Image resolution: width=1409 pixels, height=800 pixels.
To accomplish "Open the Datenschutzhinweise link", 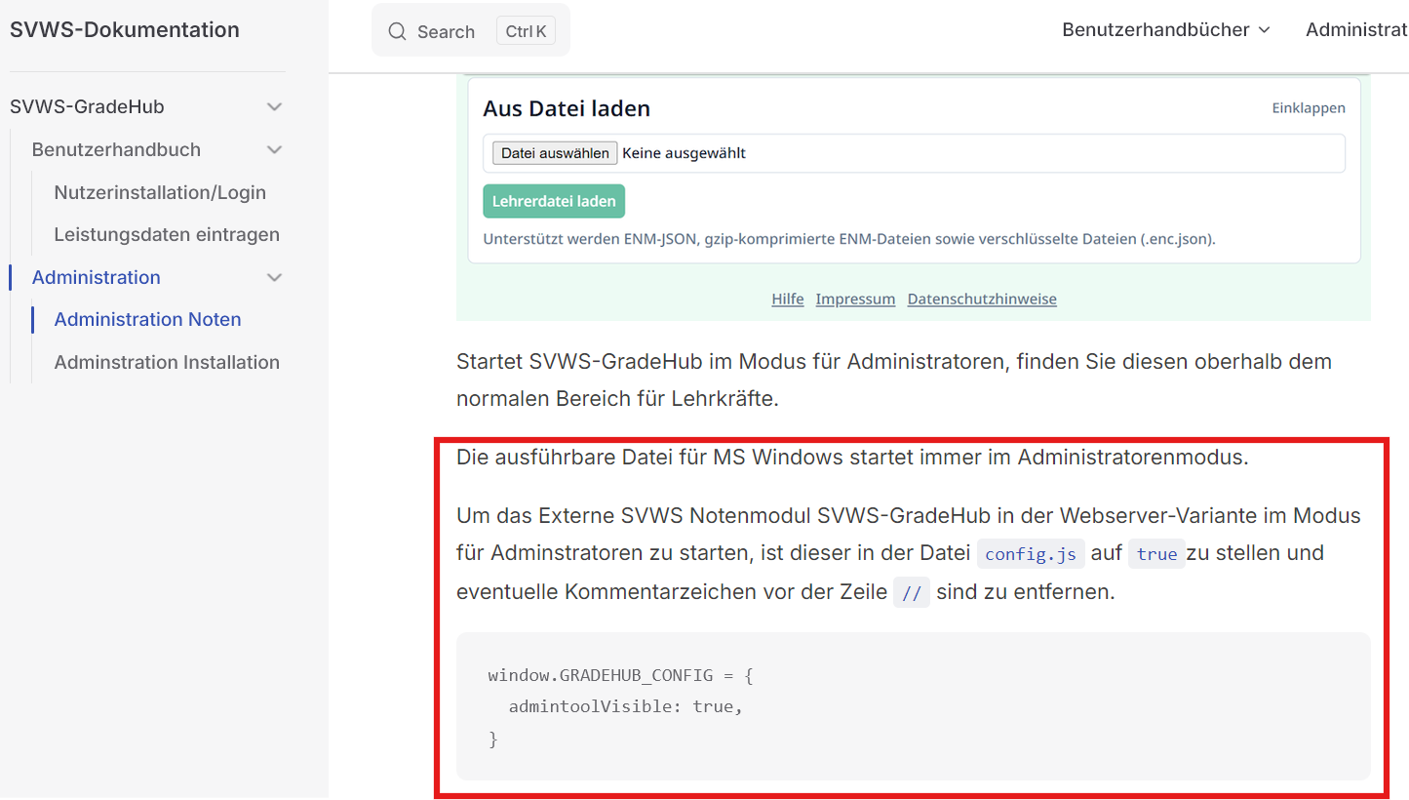I will pos(982,299).
